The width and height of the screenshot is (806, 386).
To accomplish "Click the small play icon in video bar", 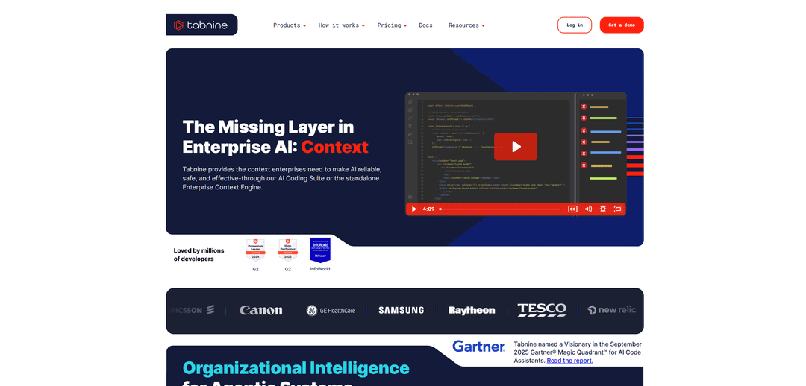I will tap(413, 209).
